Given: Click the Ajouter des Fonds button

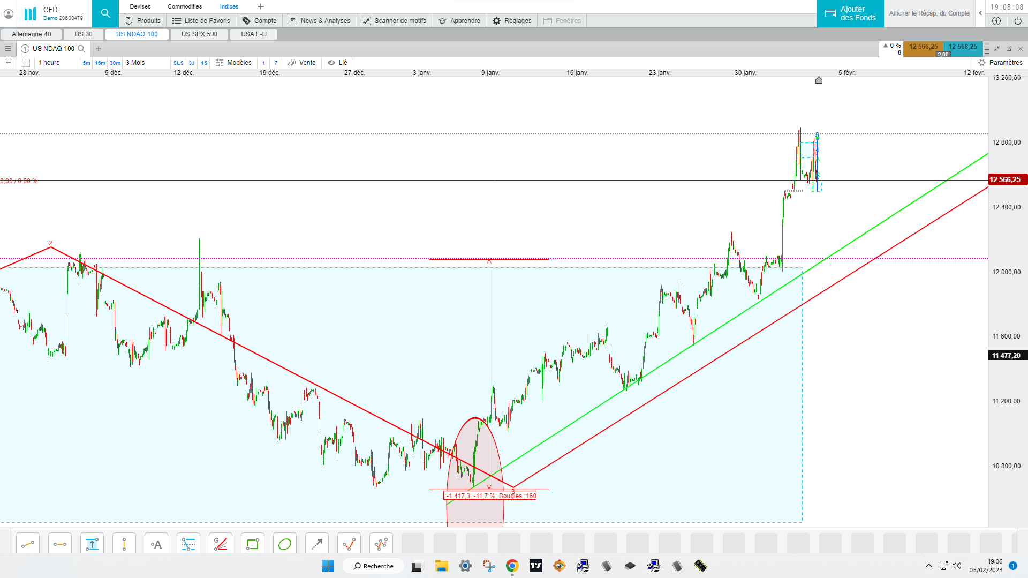Looking at the screenshot, I should [x=850, y=13].
